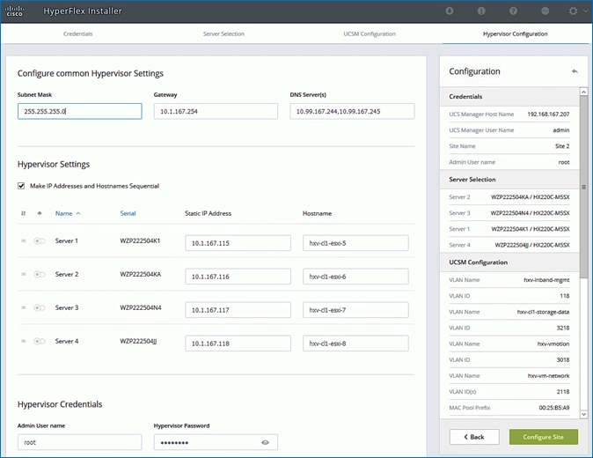Go to the Server Selection tab
This screenshot has width=593, height=458.
point(223,33)
